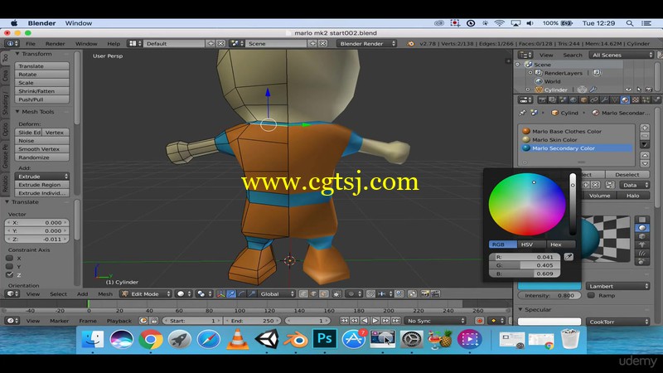Viewport: 663px width, 373px height.
Task: Adjust the color picker brightness slider
Action: [573, 203]
